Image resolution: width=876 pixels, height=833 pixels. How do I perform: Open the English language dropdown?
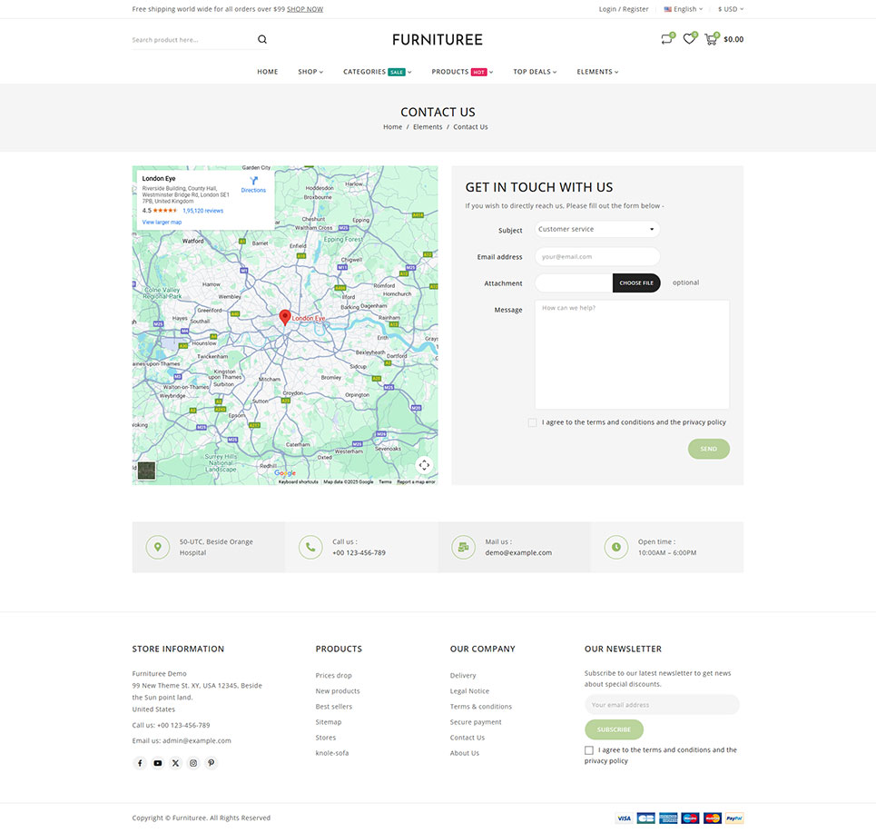click(x=684, y=9)
